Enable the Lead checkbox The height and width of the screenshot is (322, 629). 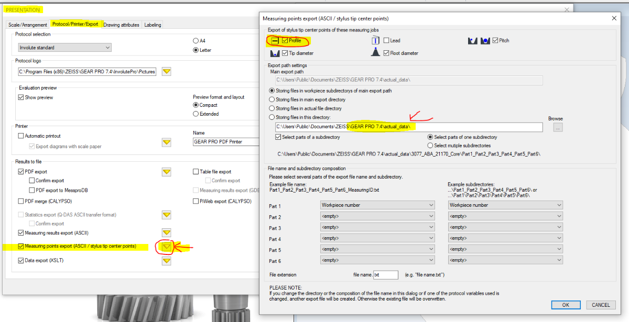click(x=386, y=40)
